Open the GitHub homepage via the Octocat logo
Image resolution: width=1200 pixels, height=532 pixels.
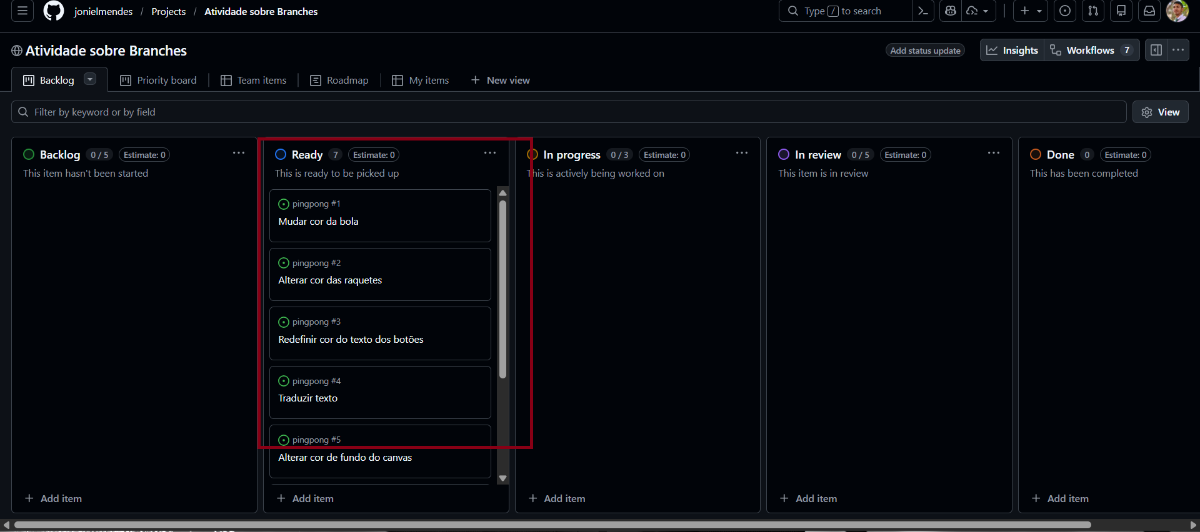[54, 11]
